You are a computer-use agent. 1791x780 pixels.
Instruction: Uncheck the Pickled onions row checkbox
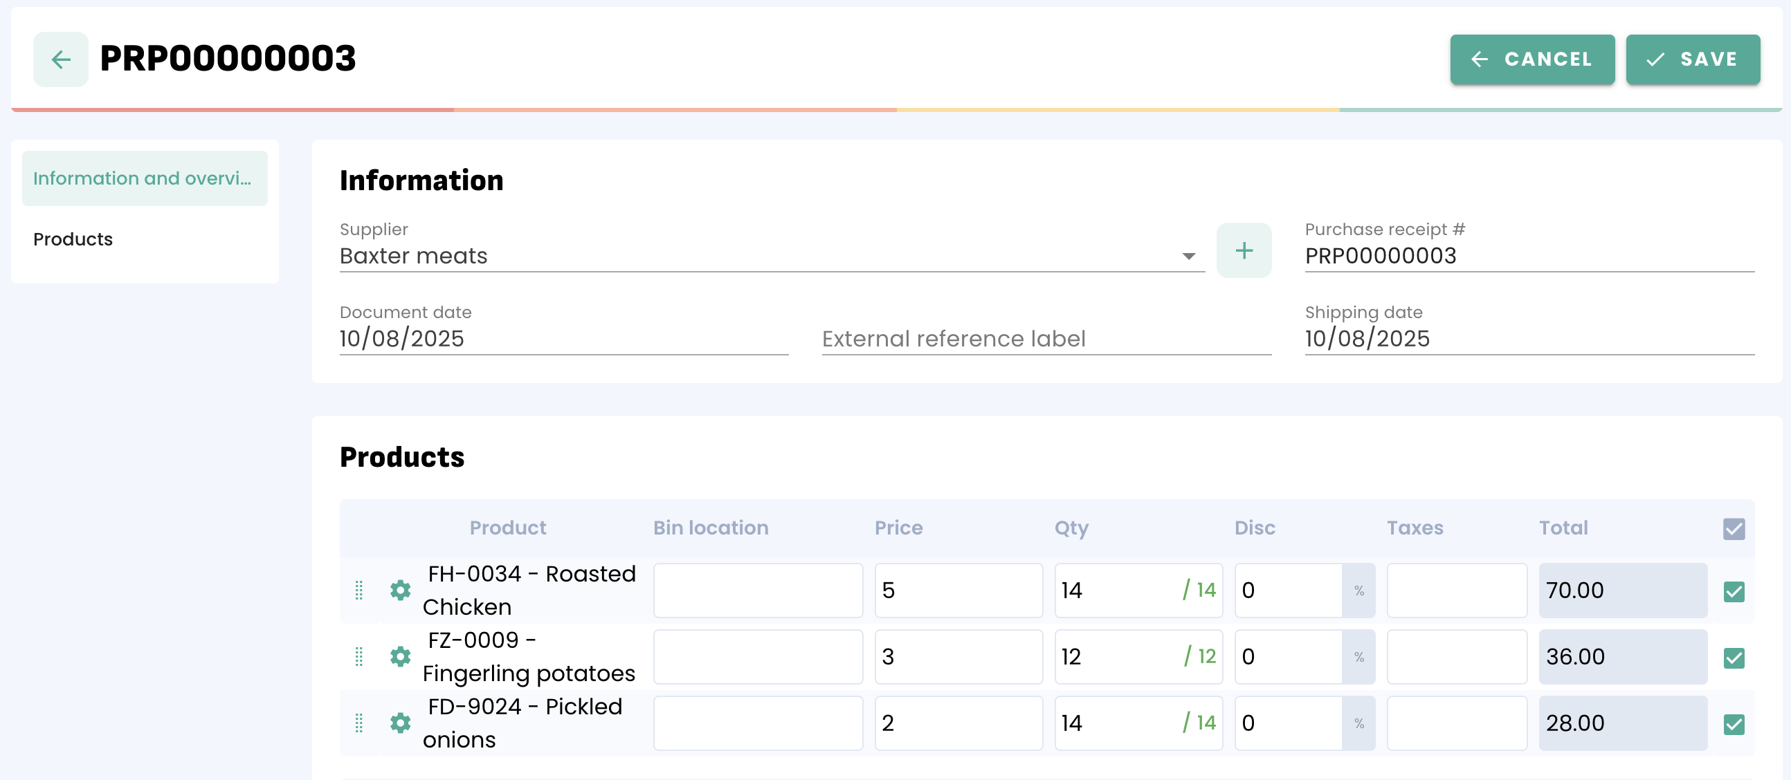pyautogui.click(x=1734, y=724)
